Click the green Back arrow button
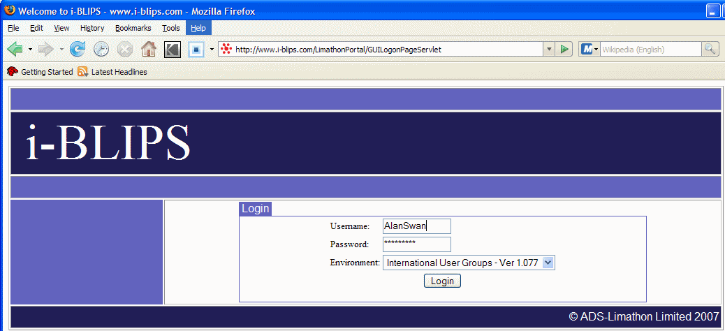725x331 pixels. [x=15, y=50]
